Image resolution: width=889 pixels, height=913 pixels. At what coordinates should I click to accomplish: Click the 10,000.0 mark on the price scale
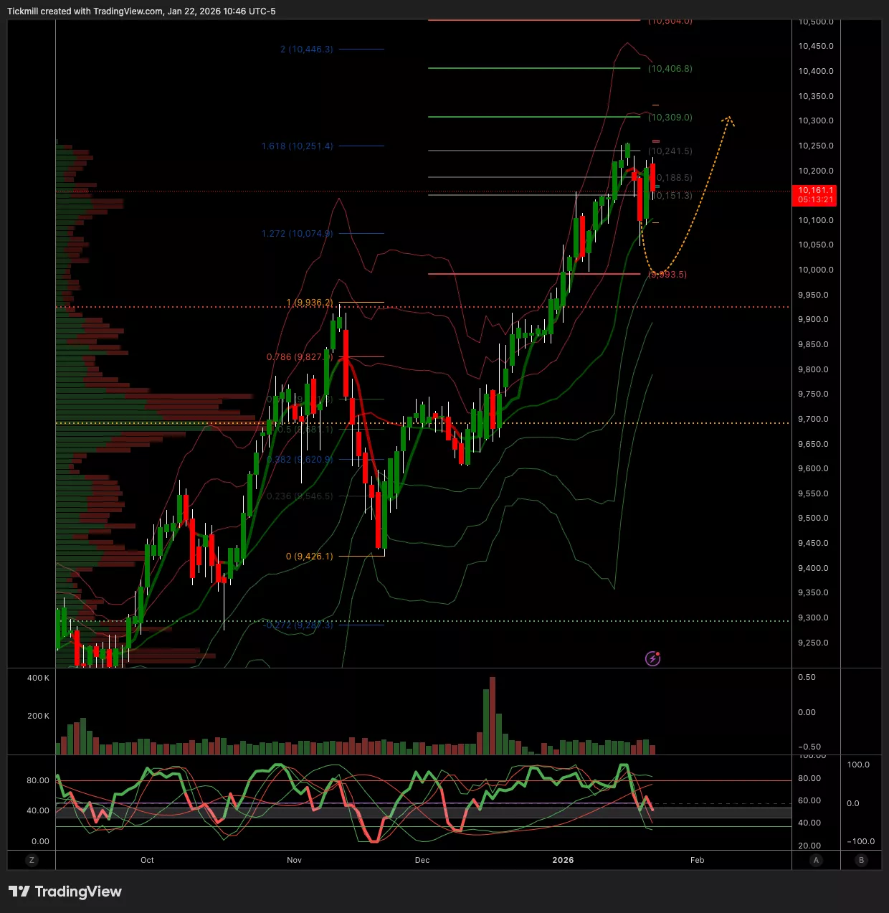816,270
